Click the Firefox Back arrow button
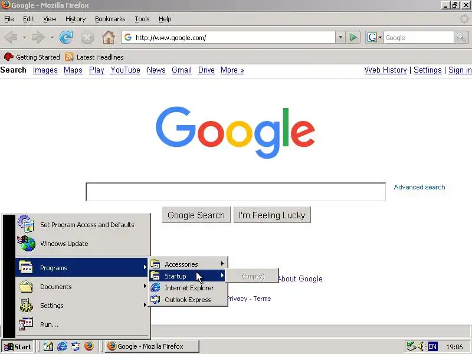Viewport: 472px width, 354px height. (11, 38)
